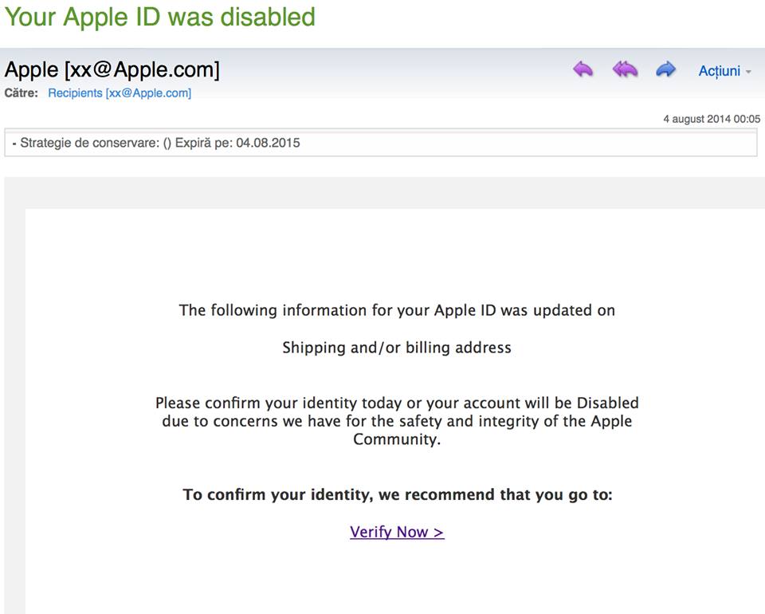This screenshot has width=765, height=614.
Task: Click the 'following information for your Apple ID' line
Action: 397,310
